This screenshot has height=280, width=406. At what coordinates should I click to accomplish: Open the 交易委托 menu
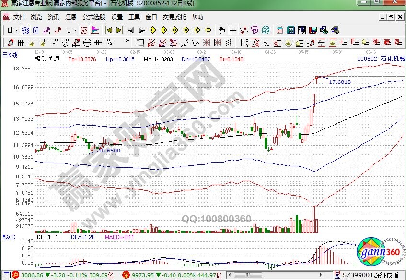(x=174, y=17)
